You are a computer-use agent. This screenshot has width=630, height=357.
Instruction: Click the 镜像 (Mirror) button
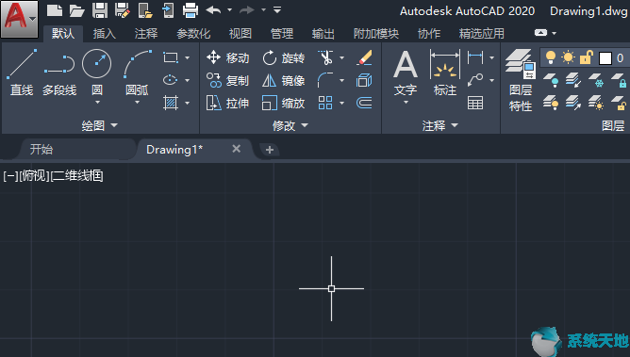tap(284, 80)
